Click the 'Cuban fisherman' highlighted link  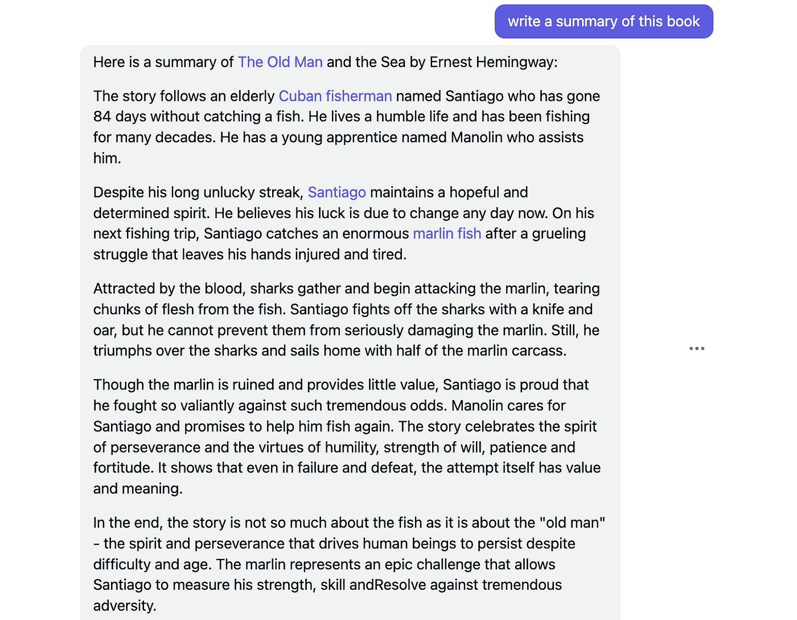click(335, 96)
